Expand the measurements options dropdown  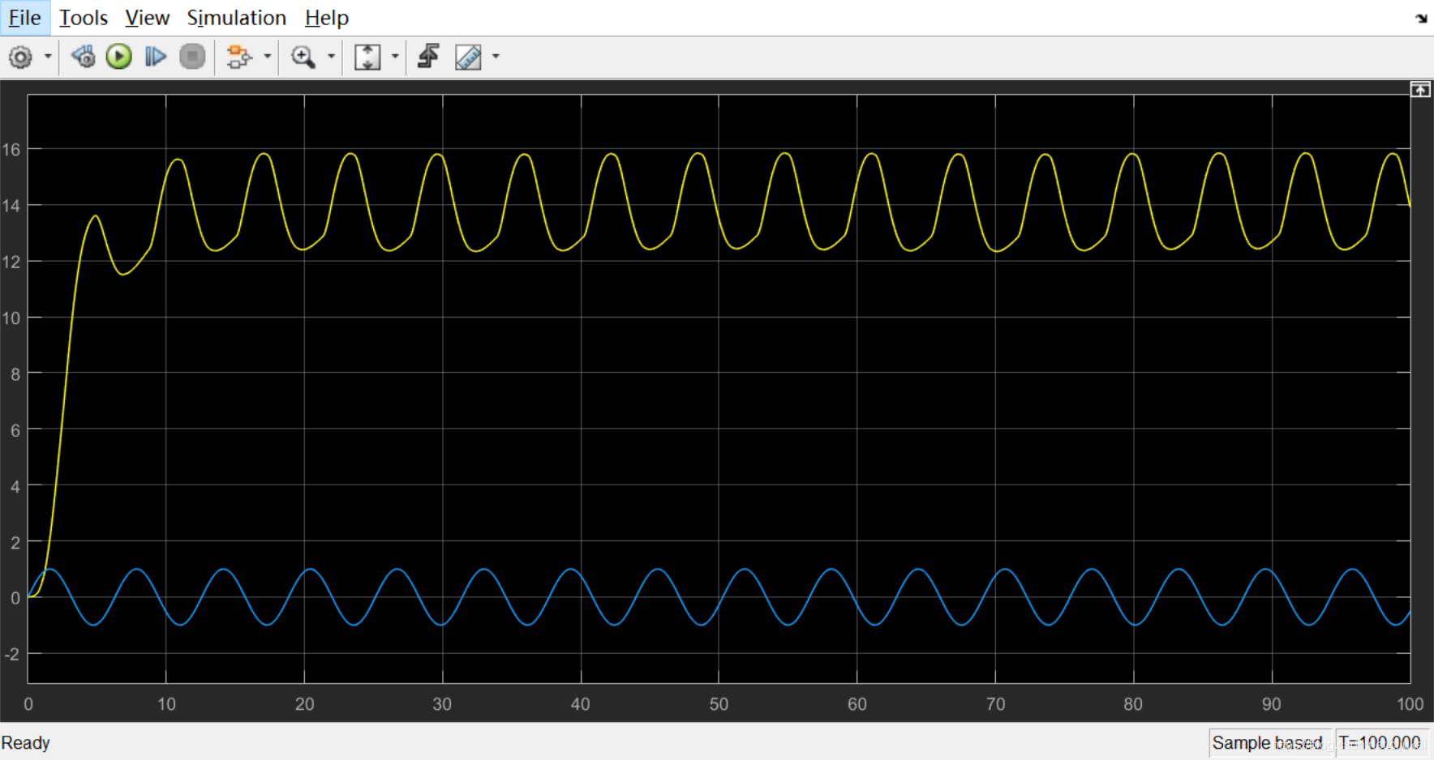pos(496,57)
